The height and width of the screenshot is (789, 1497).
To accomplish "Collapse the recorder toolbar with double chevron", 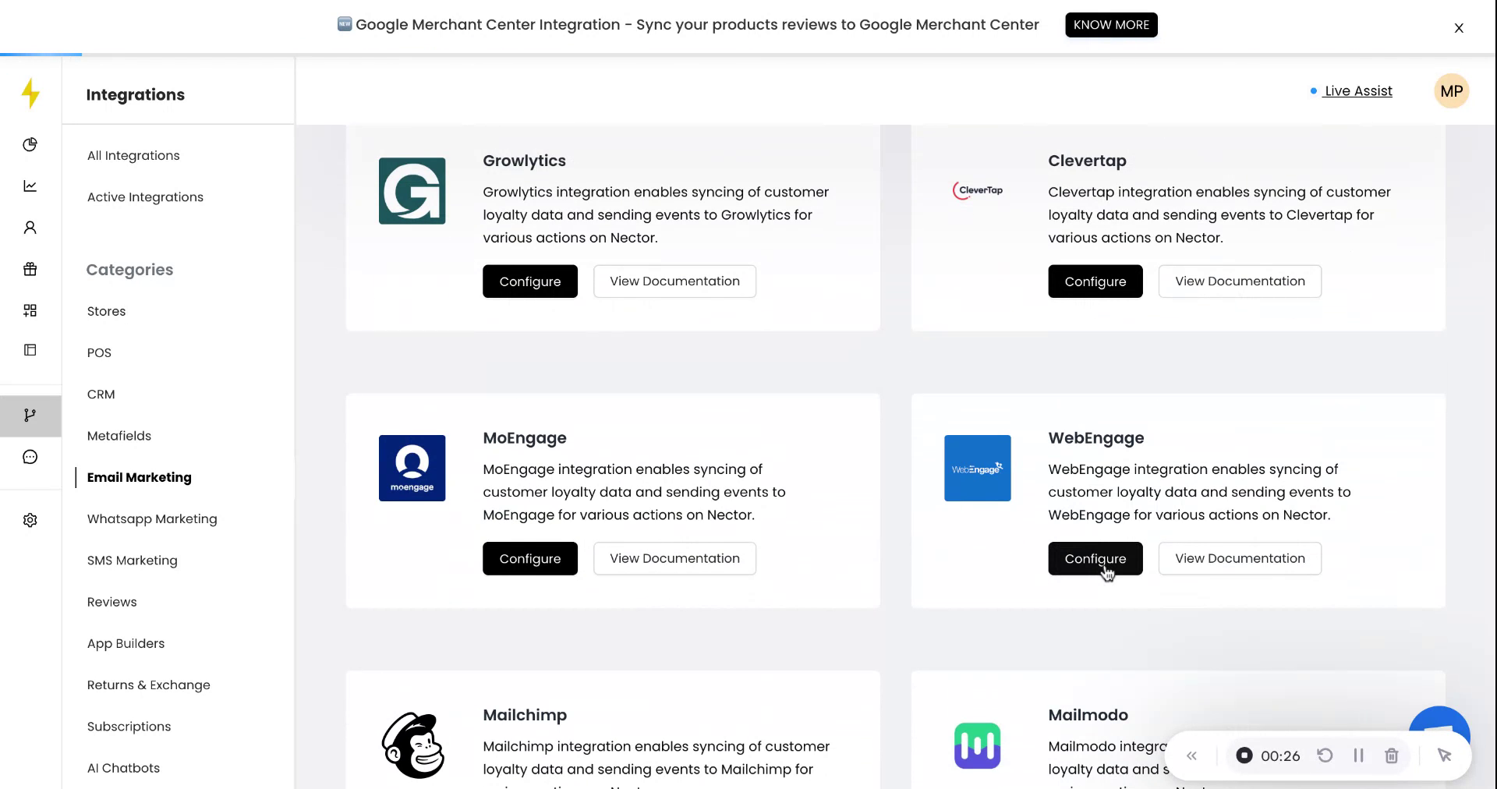I will (x=1191, y=755).
